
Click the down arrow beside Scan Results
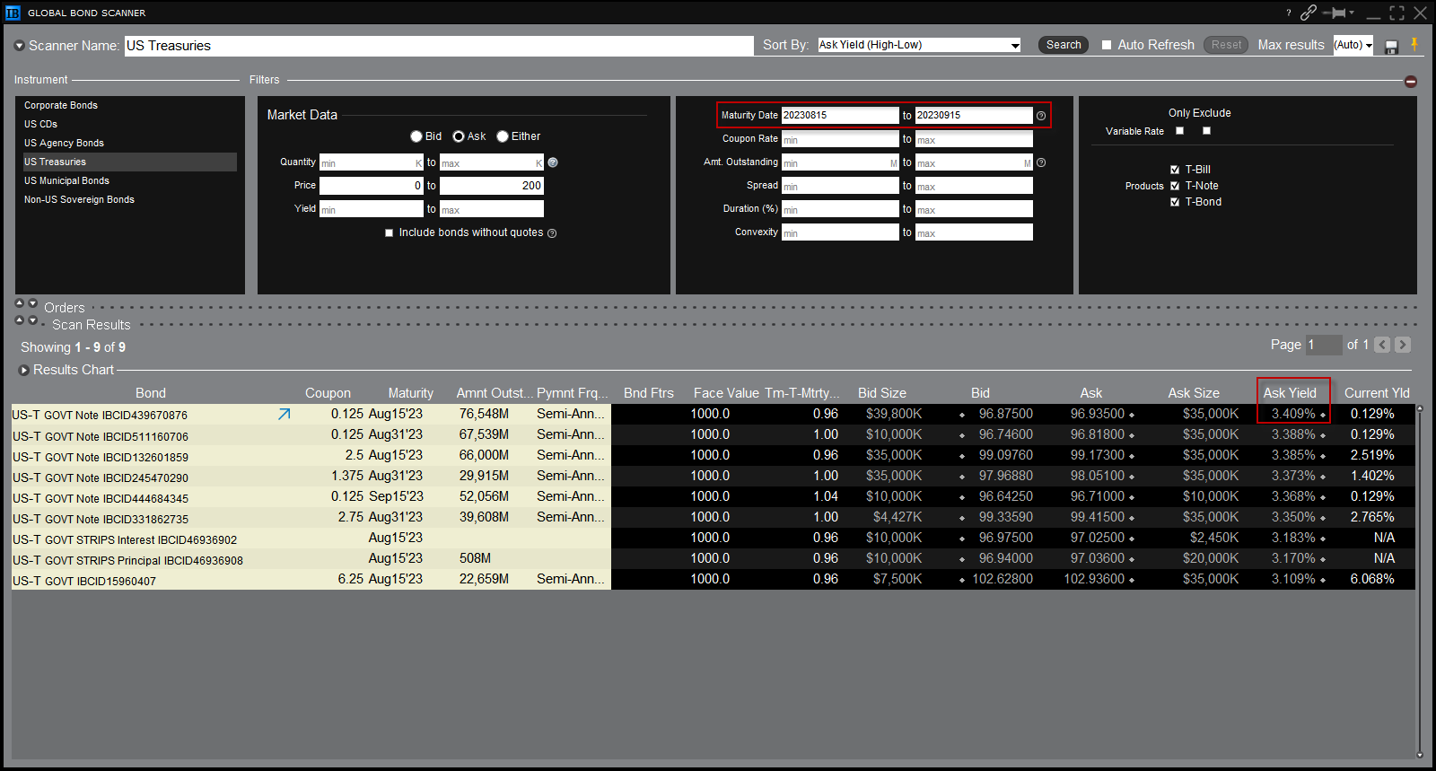[x=33, y=320]
